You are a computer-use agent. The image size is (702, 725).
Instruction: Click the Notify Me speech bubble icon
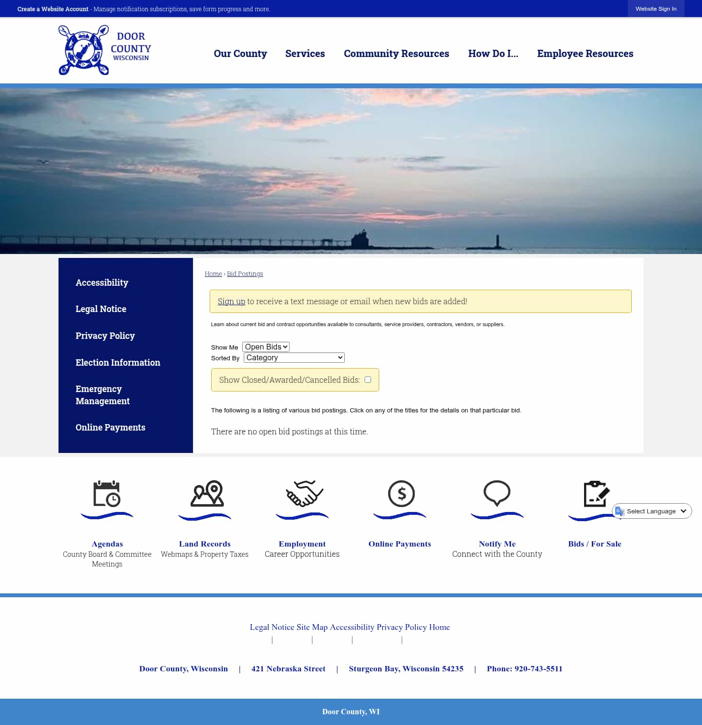[497, 493]
